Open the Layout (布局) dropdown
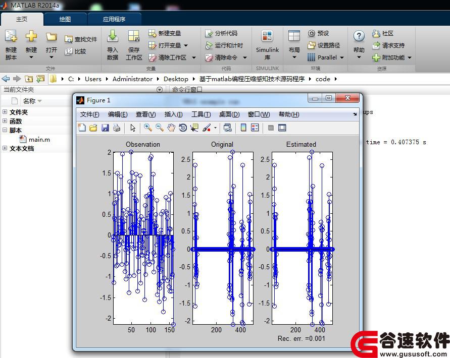 294,44
